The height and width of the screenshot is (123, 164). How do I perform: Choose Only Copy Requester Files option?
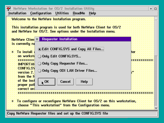63,64
